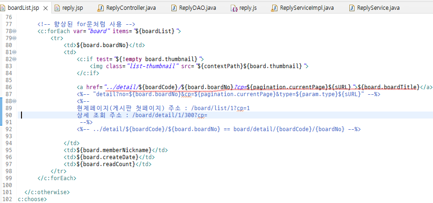Open the ReplyServiceImpl.java tab
Image resolution: width=433 pixels, height=203 pixels.
pyautogui.click(x=303, y=8)
